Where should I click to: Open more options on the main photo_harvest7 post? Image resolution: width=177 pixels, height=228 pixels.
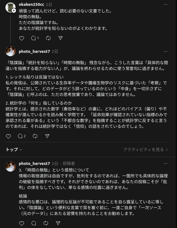coord(166,51)
